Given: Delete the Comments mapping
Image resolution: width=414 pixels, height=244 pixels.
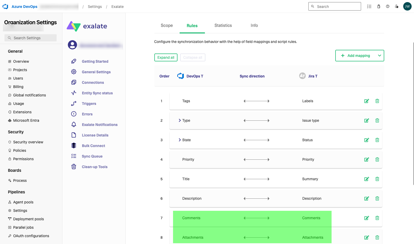Looking at the screenshot, I should tap(377, 218).
